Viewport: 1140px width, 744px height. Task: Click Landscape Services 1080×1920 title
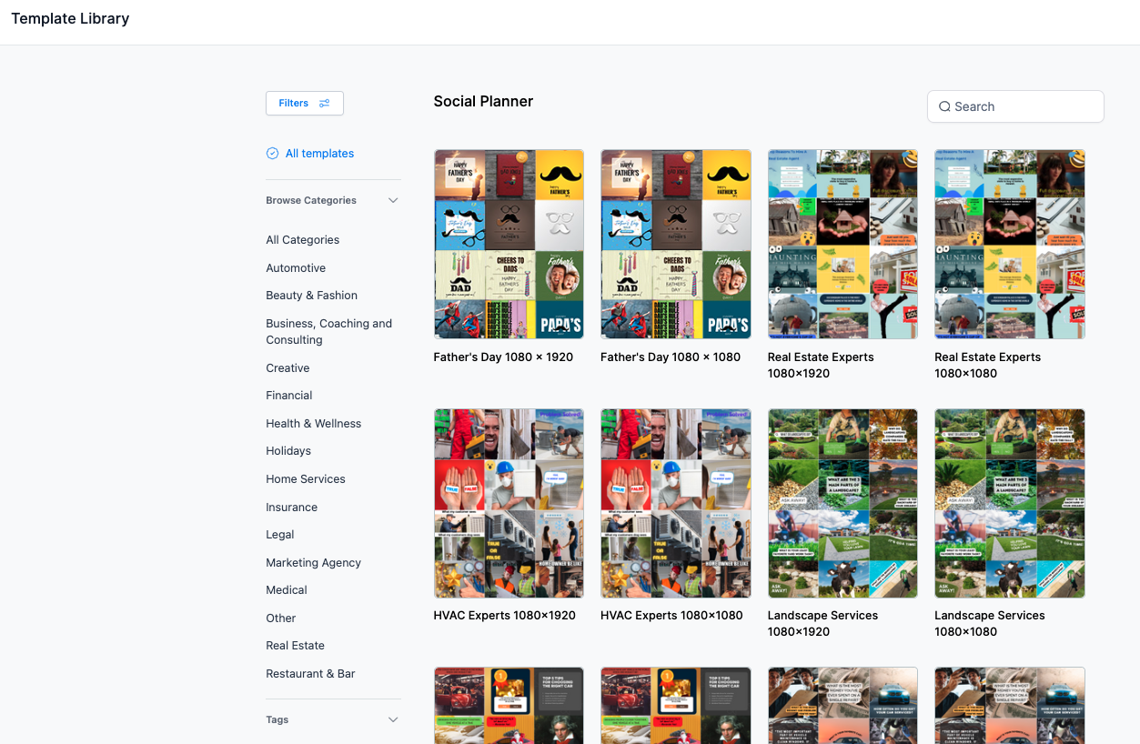pos(823,624)
